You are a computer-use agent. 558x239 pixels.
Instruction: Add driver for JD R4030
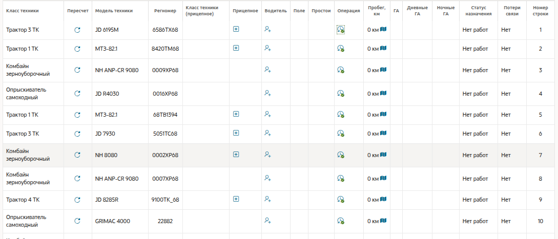pyautogui.click(x=268, y=93)
